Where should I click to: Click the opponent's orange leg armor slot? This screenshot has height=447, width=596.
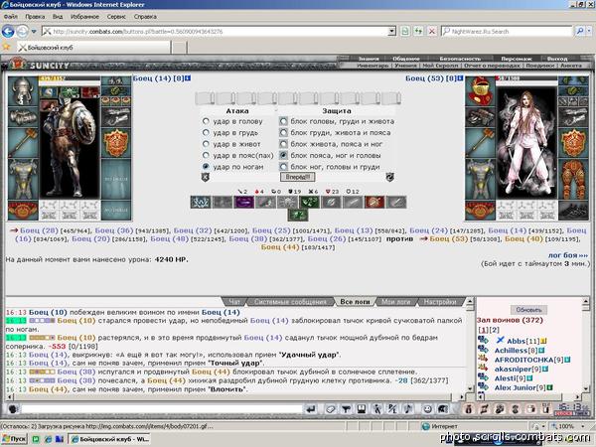coord(573,179)
